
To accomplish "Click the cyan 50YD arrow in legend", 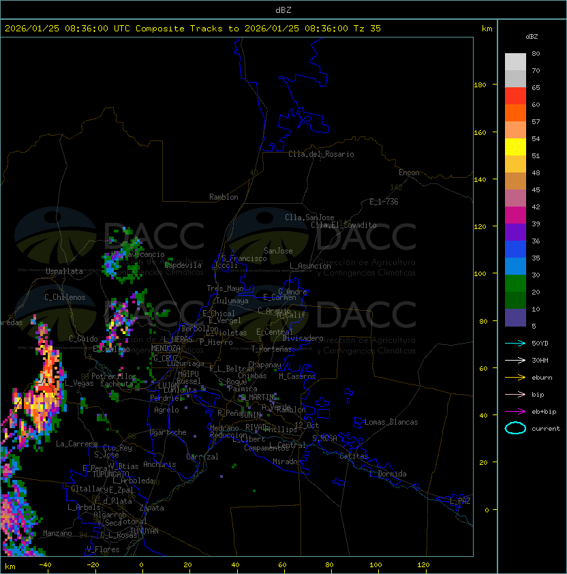I will click(x=515, y=344).
